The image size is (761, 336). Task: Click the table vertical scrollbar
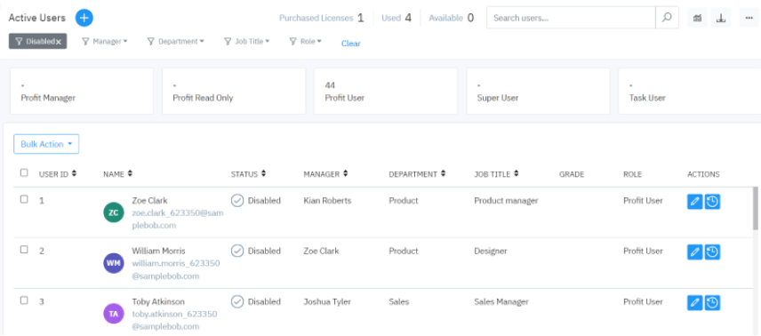click(x=755, y=208)
